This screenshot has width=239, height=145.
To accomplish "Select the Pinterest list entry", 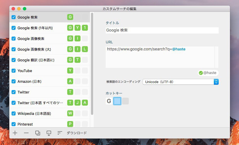I will [x=49, y=123].
